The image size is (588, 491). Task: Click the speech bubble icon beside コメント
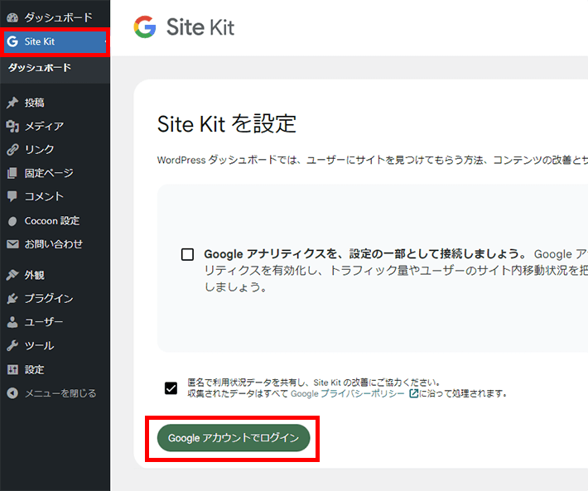[x=12, y=197]
